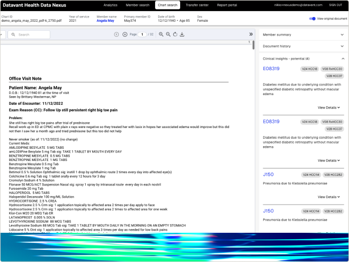Click the search magnifier icon
Image resolution: width=349 pixels, height=262 pixels.
tap(13, 35)
